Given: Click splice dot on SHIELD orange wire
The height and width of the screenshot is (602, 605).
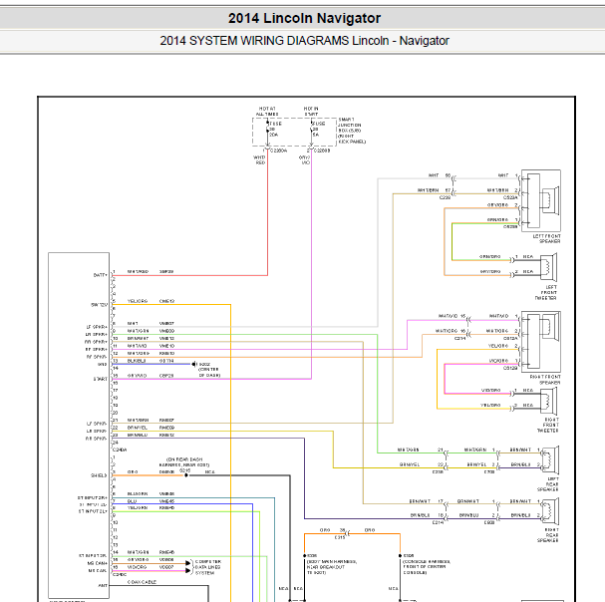Looking at the screenshot, I should (x=186, y=475).
